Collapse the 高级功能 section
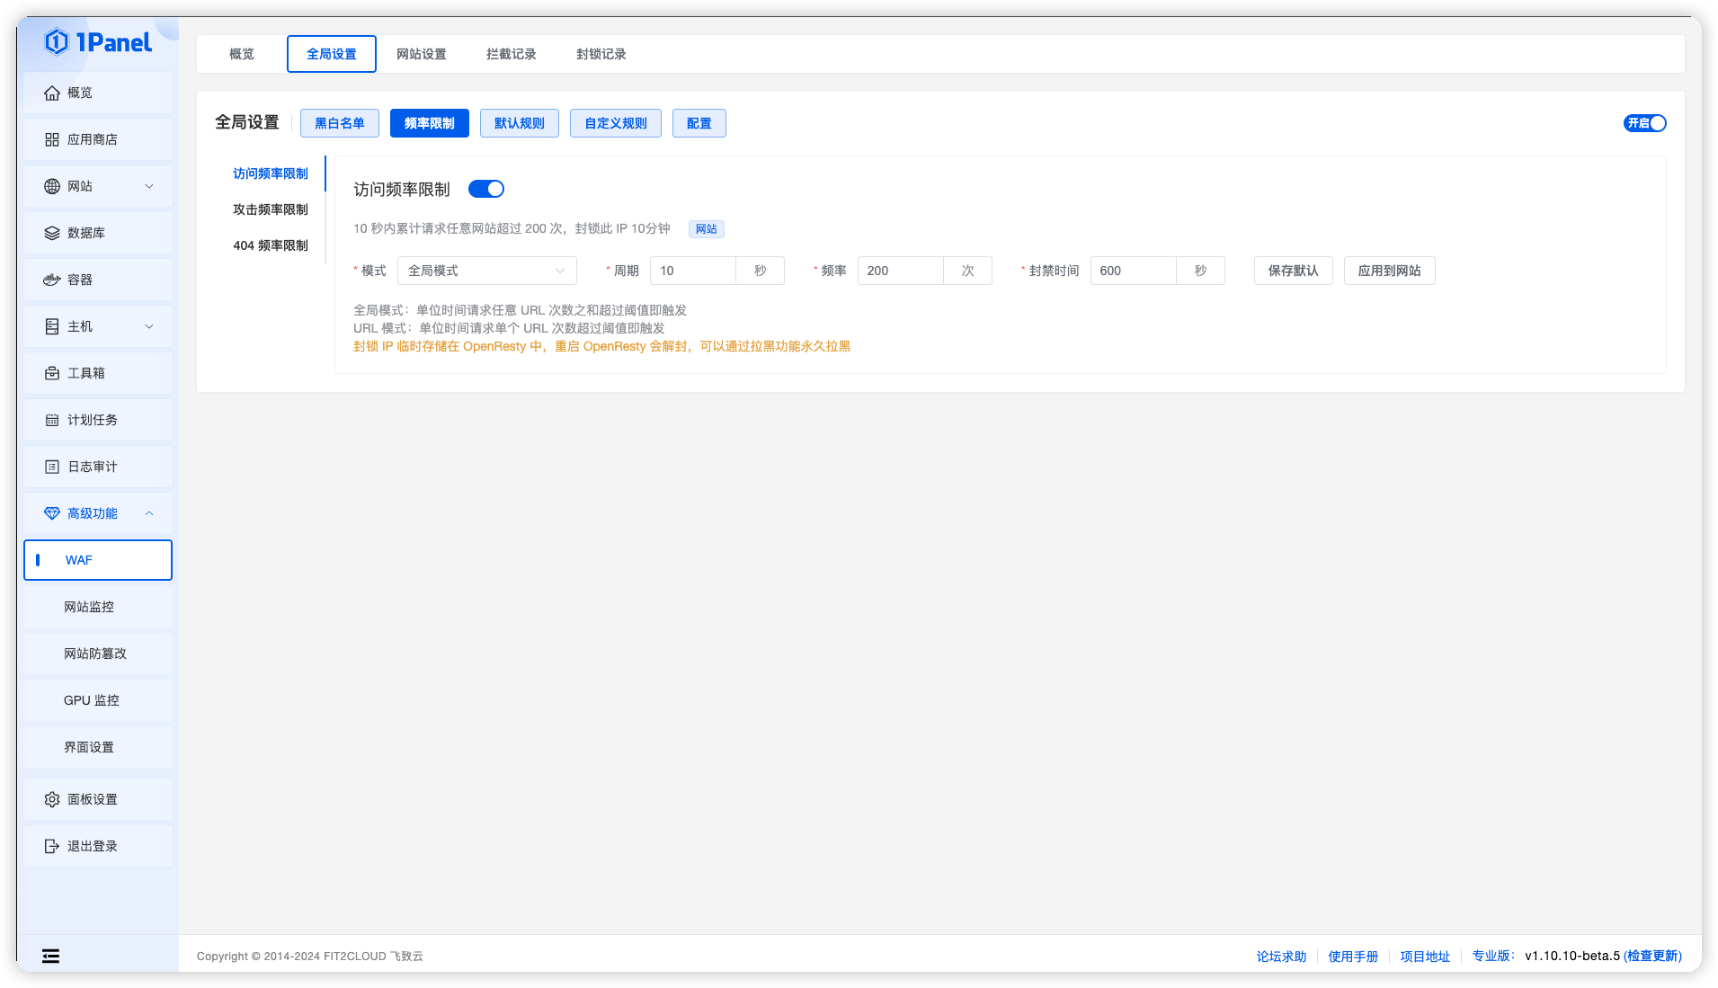The image size is (1718, 988). pyautogui.click(x=149, y=513)
